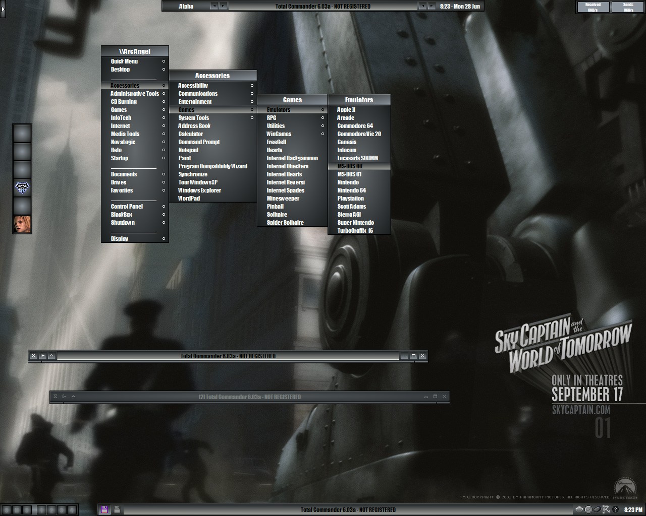Viewport: 646px width, 516px height.
Task: Open the Favorites submenu
Action: (x=135, y=190)
